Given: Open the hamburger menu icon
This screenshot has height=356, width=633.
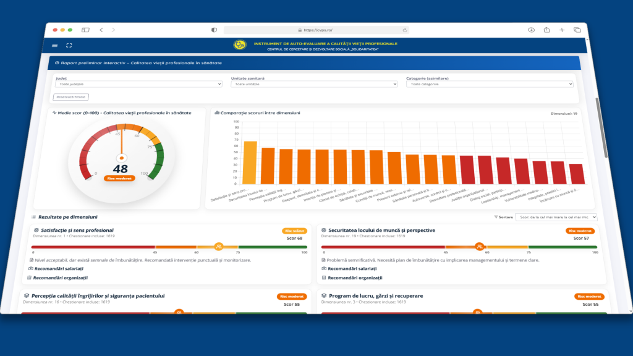Looking at the screenshot, I should pos(55,46).
